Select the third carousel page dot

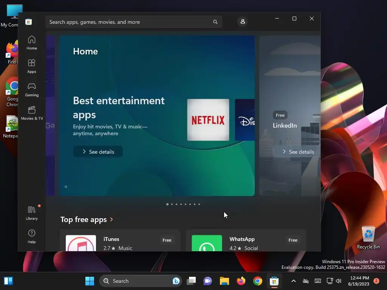click(176, 204)
